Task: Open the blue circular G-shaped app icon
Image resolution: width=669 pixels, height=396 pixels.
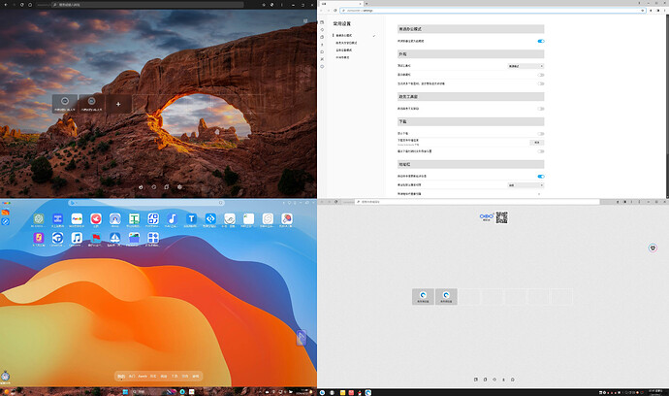Action: tap(57, 238)
